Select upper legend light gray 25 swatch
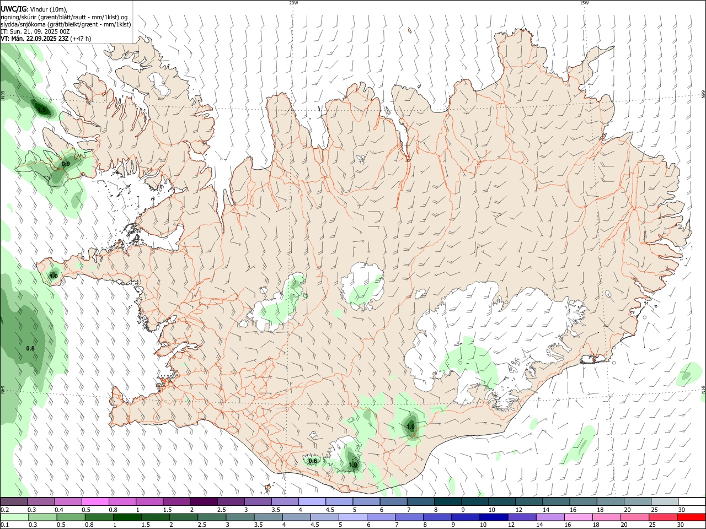 tap(665, 501)
